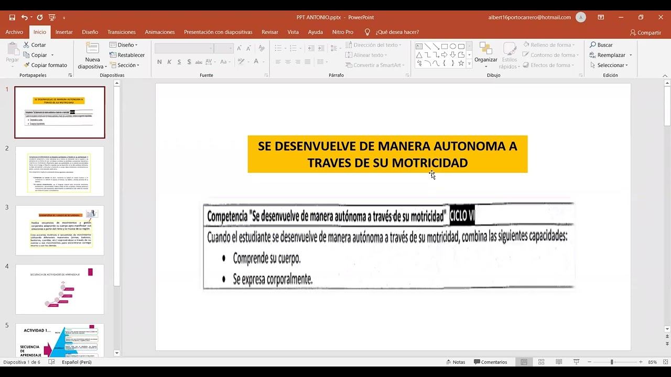Viewport: 671px width, 377px height.
Task: Click Notas in status bar
Action: pyautogui.click(x=455, y=362)
